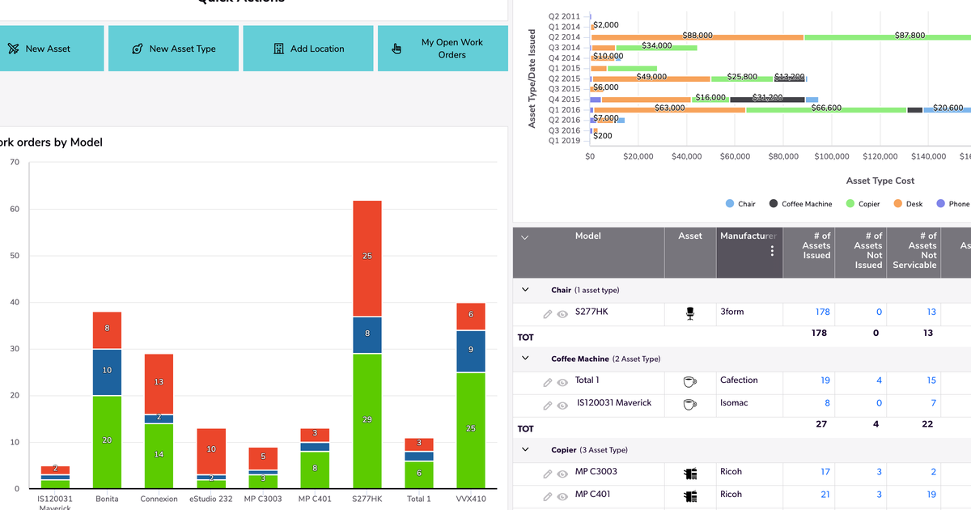971x510 pixels.
Task: Click the view eye for IS120031 Maverick
Action: point(562,406)
